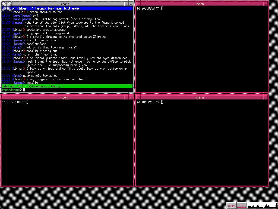Maximize the xterm showing 18:22:11 prompt

pyautogui.click(x=266, y=97)
